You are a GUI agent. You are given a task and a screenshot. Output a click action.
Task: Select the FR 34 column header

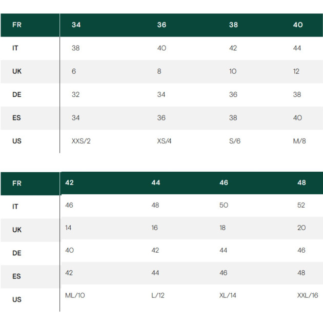coord(76,25)
